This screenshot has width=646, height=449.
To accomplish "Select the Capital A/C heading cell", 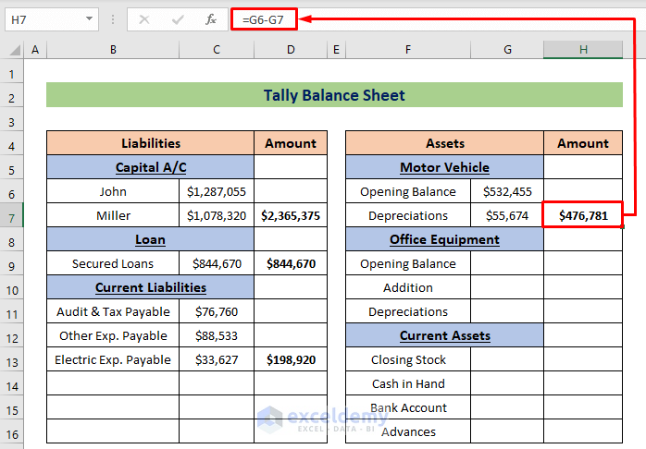I will [150, 167].
